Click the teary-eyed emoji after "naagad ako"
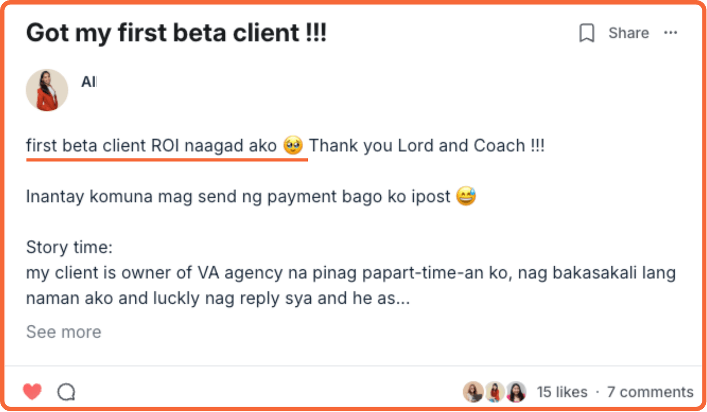707x412 pixels. click(x=293, y=145)
